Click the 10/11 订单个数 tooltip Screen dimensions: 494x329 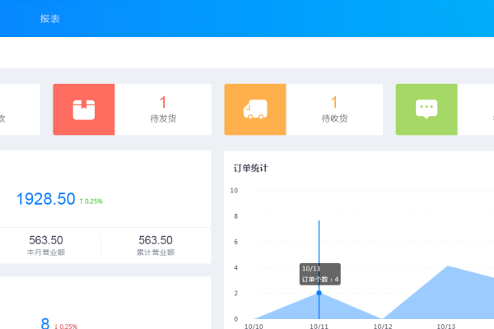pos(320,274)
